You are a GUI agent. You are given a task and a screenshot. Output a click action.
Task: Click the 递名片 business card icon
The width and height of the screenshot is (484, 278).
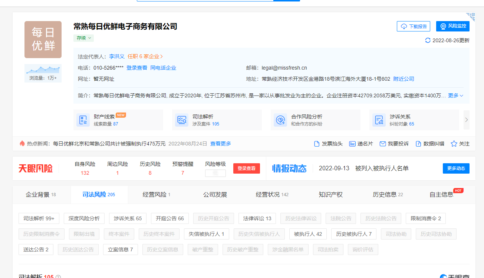(352, 144)
